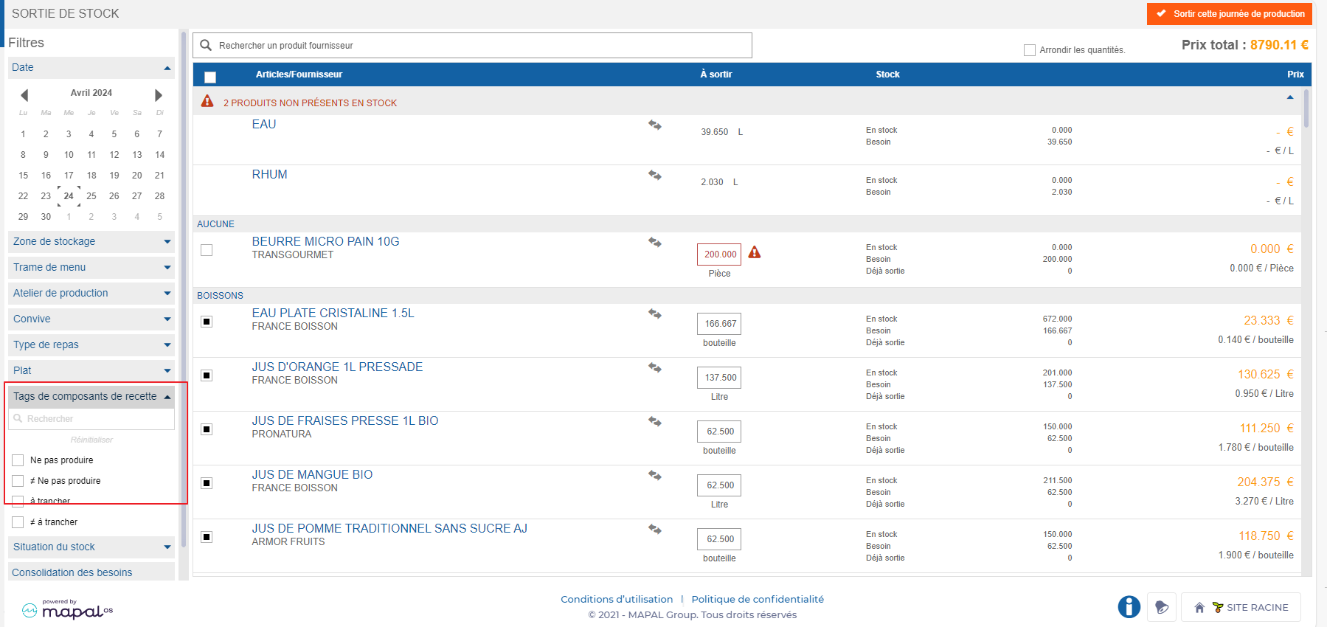The width and height of the screenshot is (1327, 627).
Task: Check BEURRE MICRO PAIN 10G row checkbox
Action: click(207, 250)
